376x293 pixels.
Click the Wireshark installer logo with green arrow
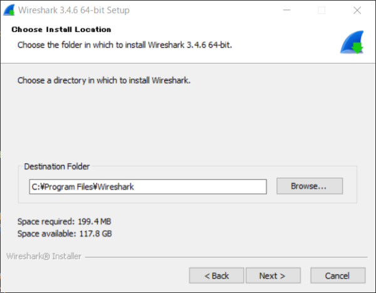pyautogui.click(x=352, y=42)
